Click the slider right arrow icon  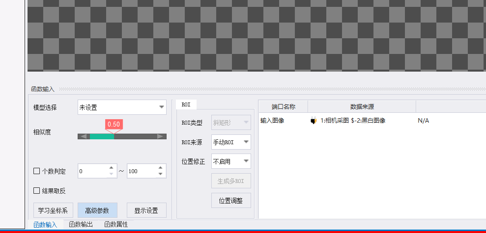click(x=160, y=136)
